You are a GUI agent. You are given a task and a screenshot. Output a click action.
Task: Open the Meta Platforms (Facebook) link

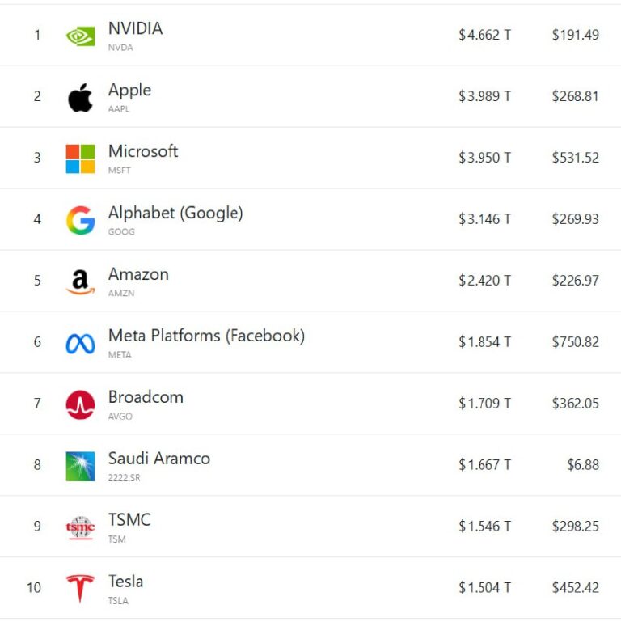coord(206,336)
